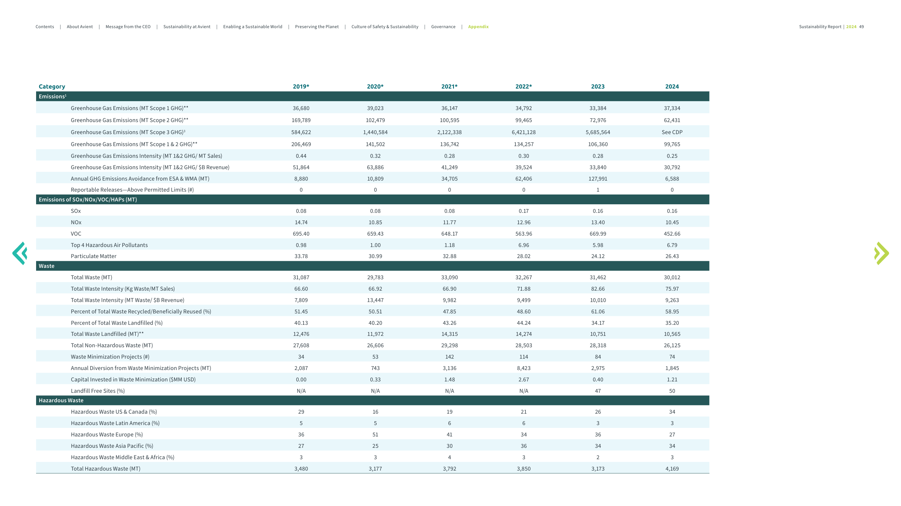Select Total Non-Hazardous Waste (MT) label

click(111, 346)
